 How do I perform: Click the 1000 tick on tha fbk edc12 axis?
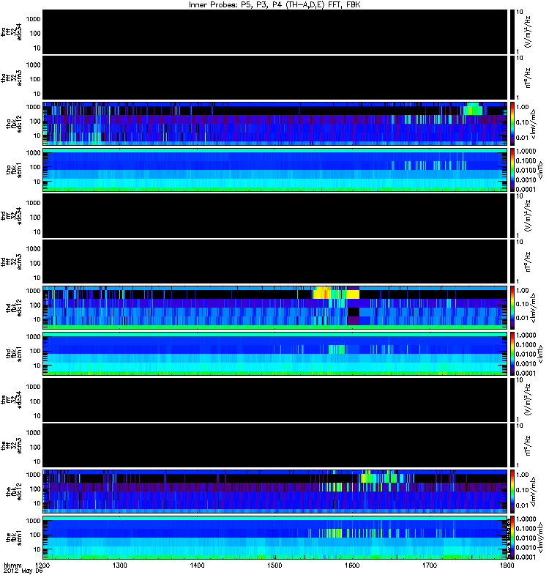coord(33,107)
